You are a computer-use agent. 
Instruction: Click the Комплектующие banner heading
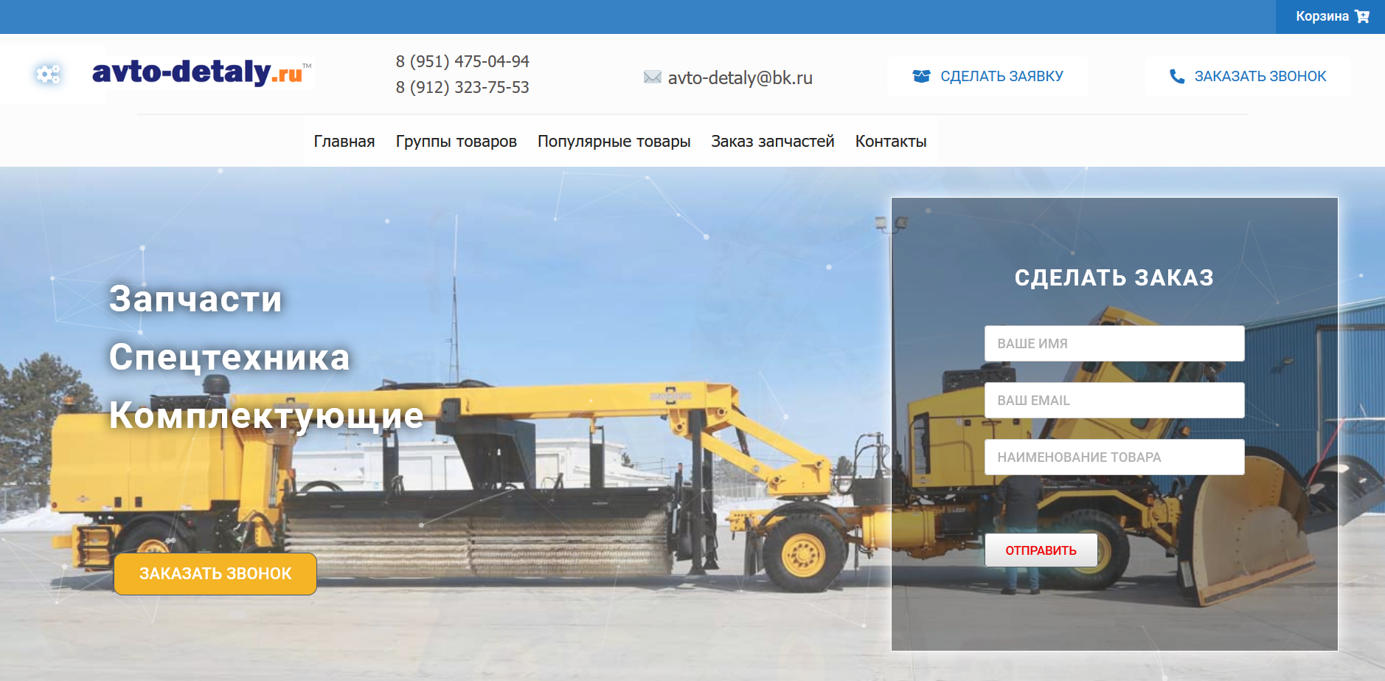pyautogui.click(x=266, y=415)
